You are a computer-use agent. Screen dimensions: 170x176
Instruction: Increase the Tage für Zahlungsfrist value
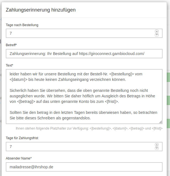tap(157, 145)
